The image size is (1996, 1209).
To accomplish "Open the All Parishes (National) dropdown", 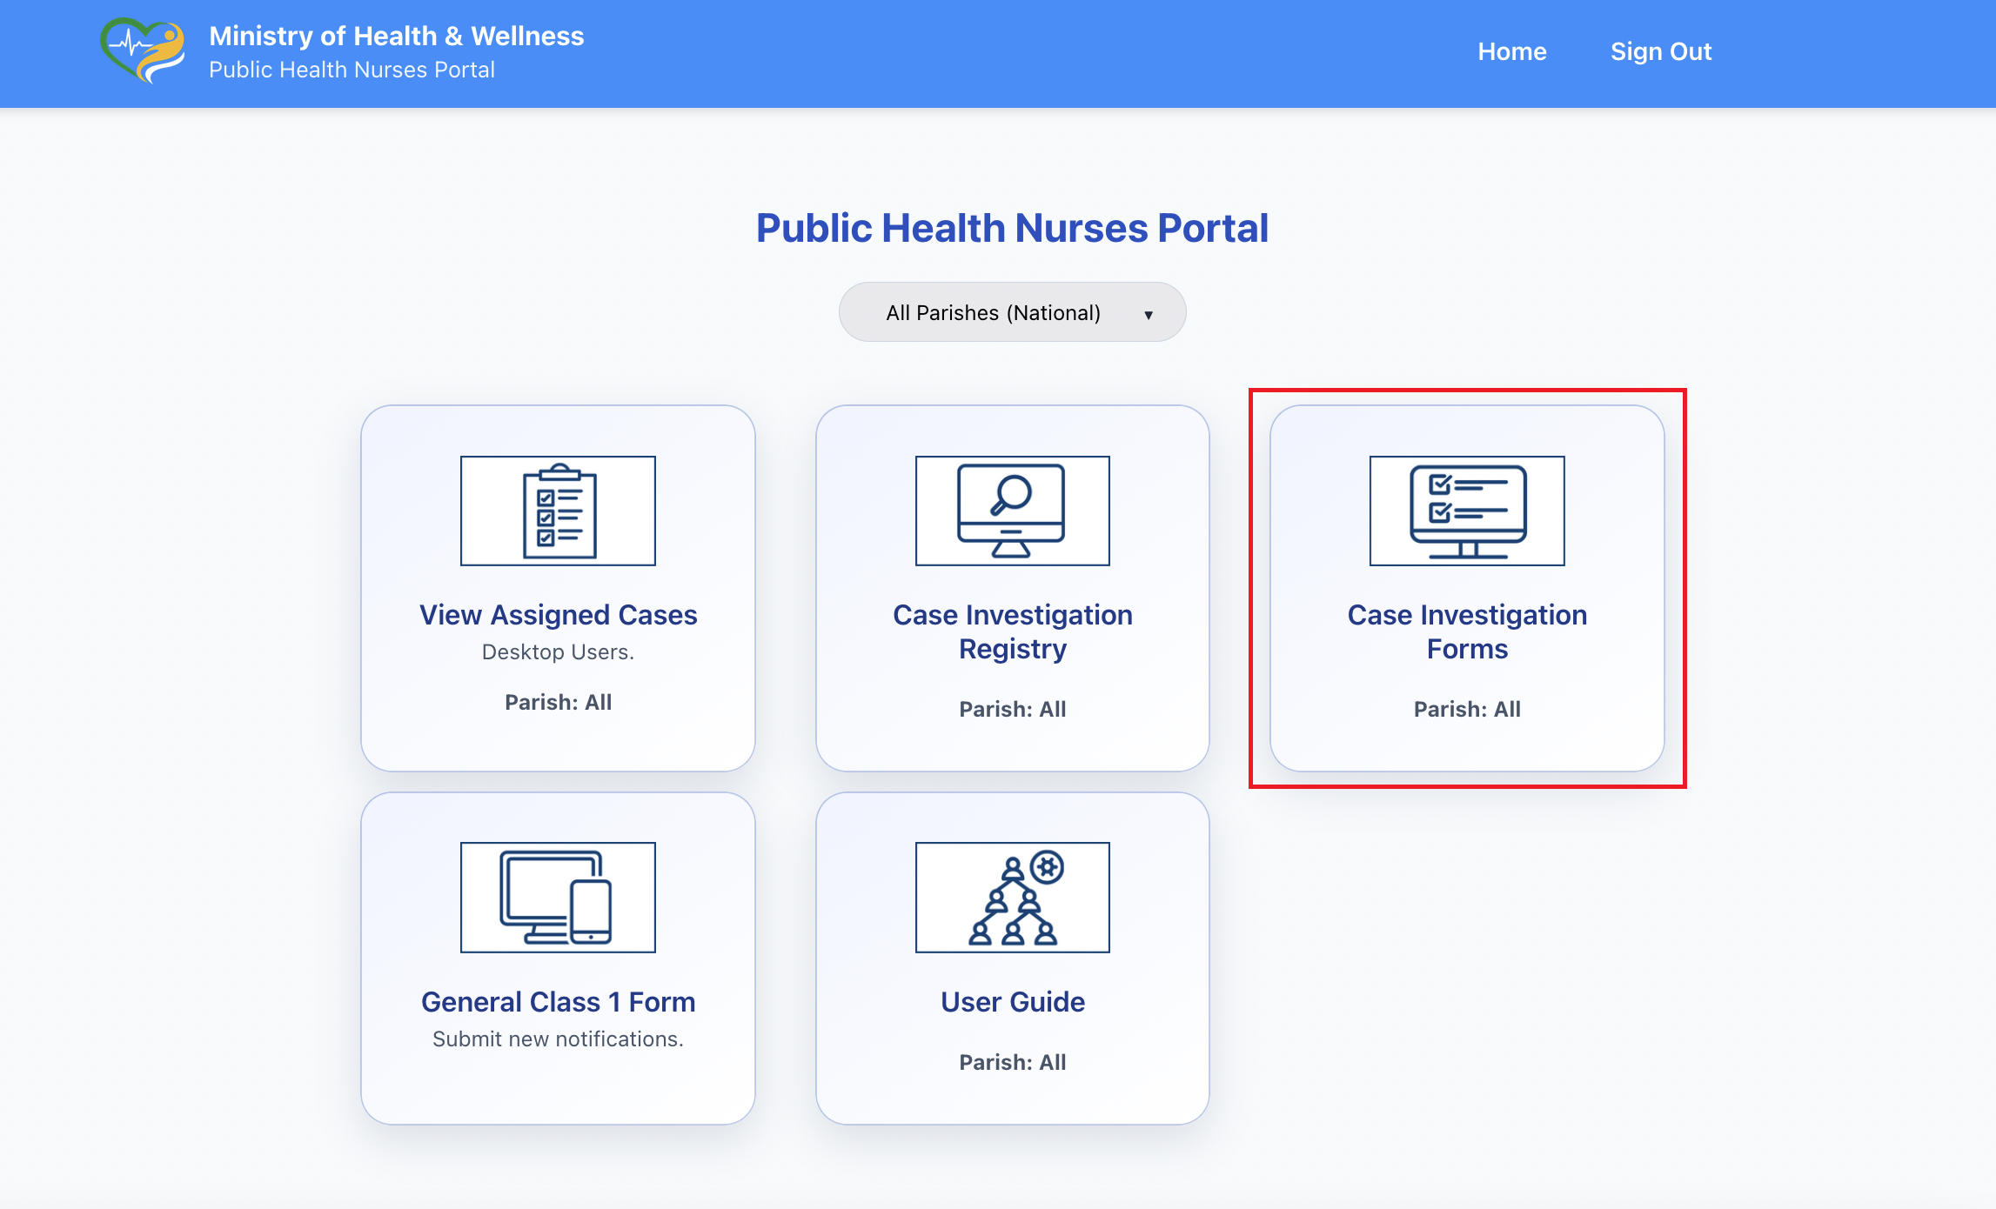I will (x=994, y=312).
